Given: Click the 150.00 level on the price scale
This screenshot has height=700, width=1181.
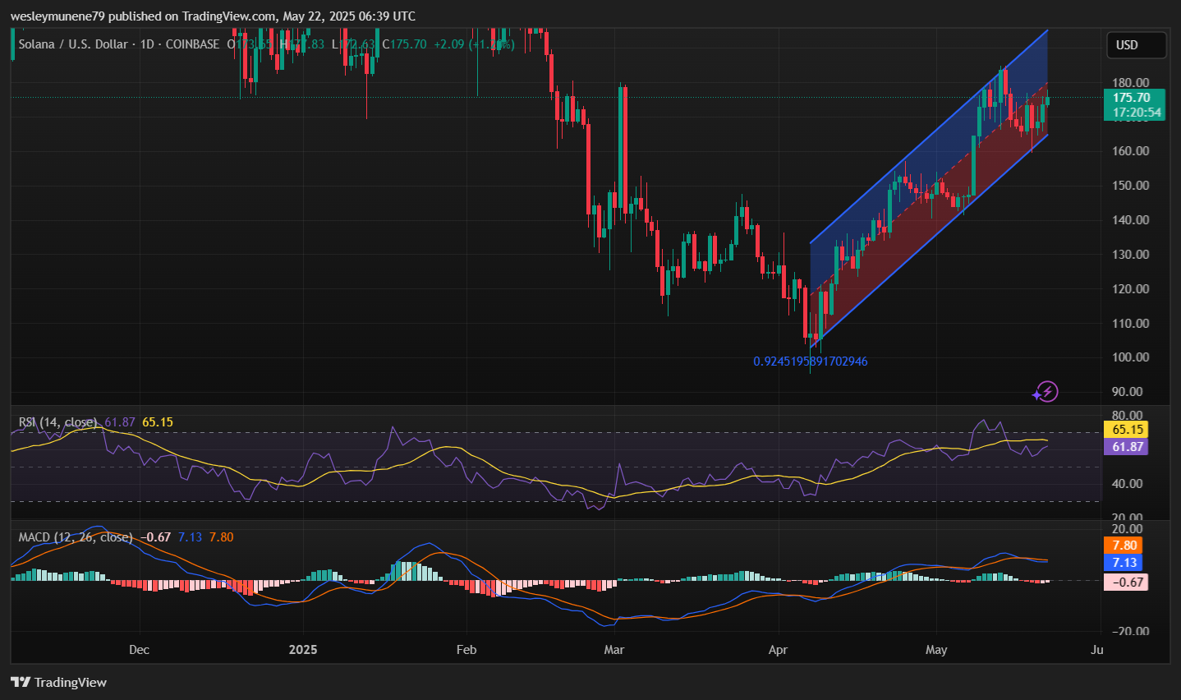Looking at the screenshot, I should [x=1131, y=186].
